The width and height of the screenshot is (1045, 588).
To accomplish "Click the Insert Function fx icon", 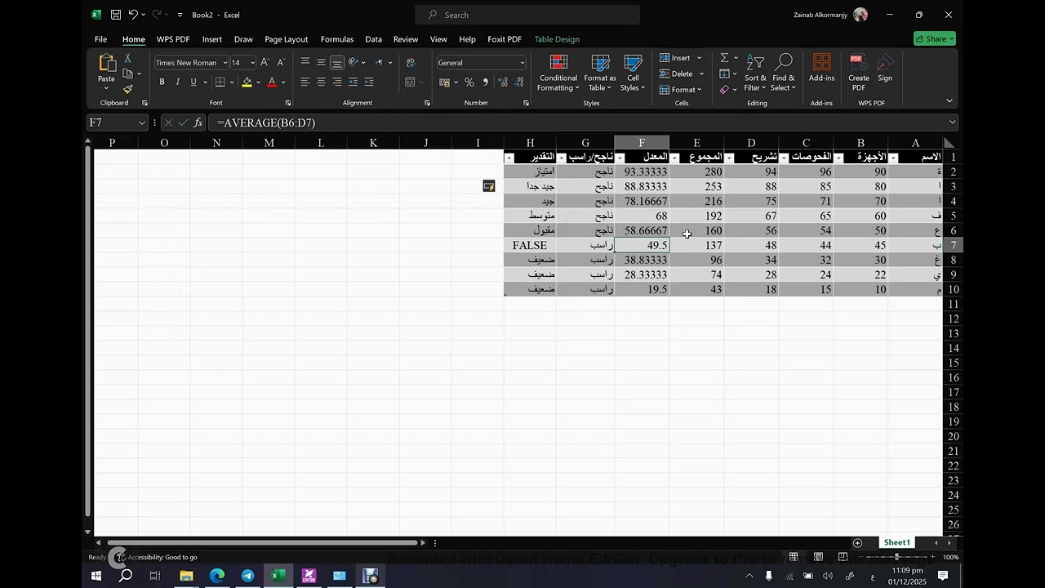I will click(198, 122).
